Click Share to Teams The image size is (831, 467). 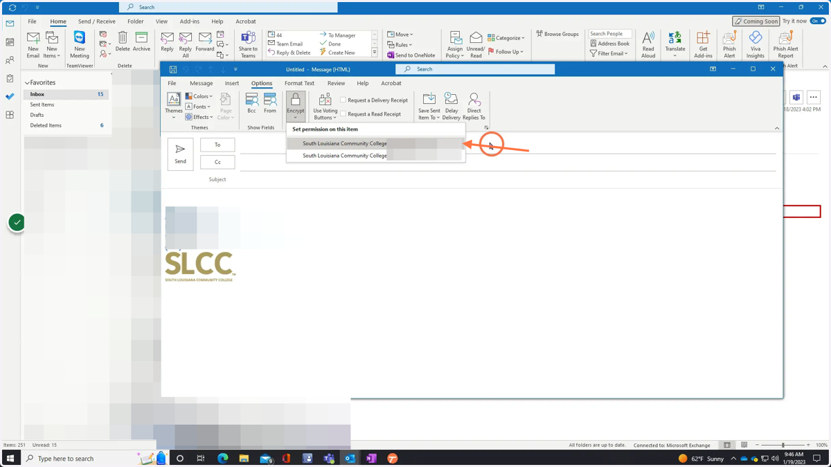pos(248,45)
